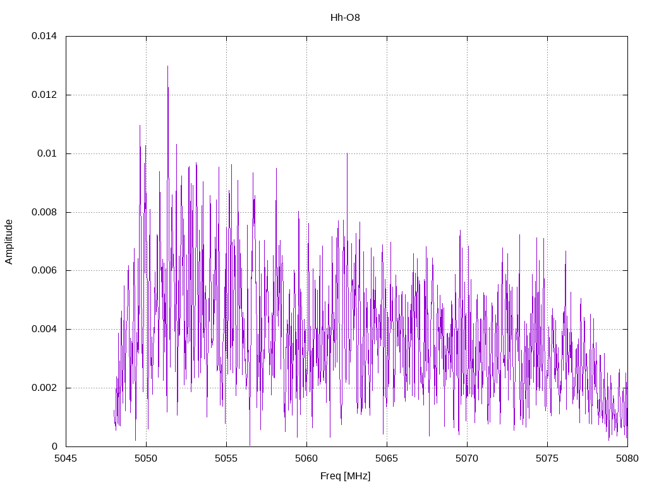The image size is (647, 485).
Task: Click the plot title Hh-O8
Action: (345, 18)
